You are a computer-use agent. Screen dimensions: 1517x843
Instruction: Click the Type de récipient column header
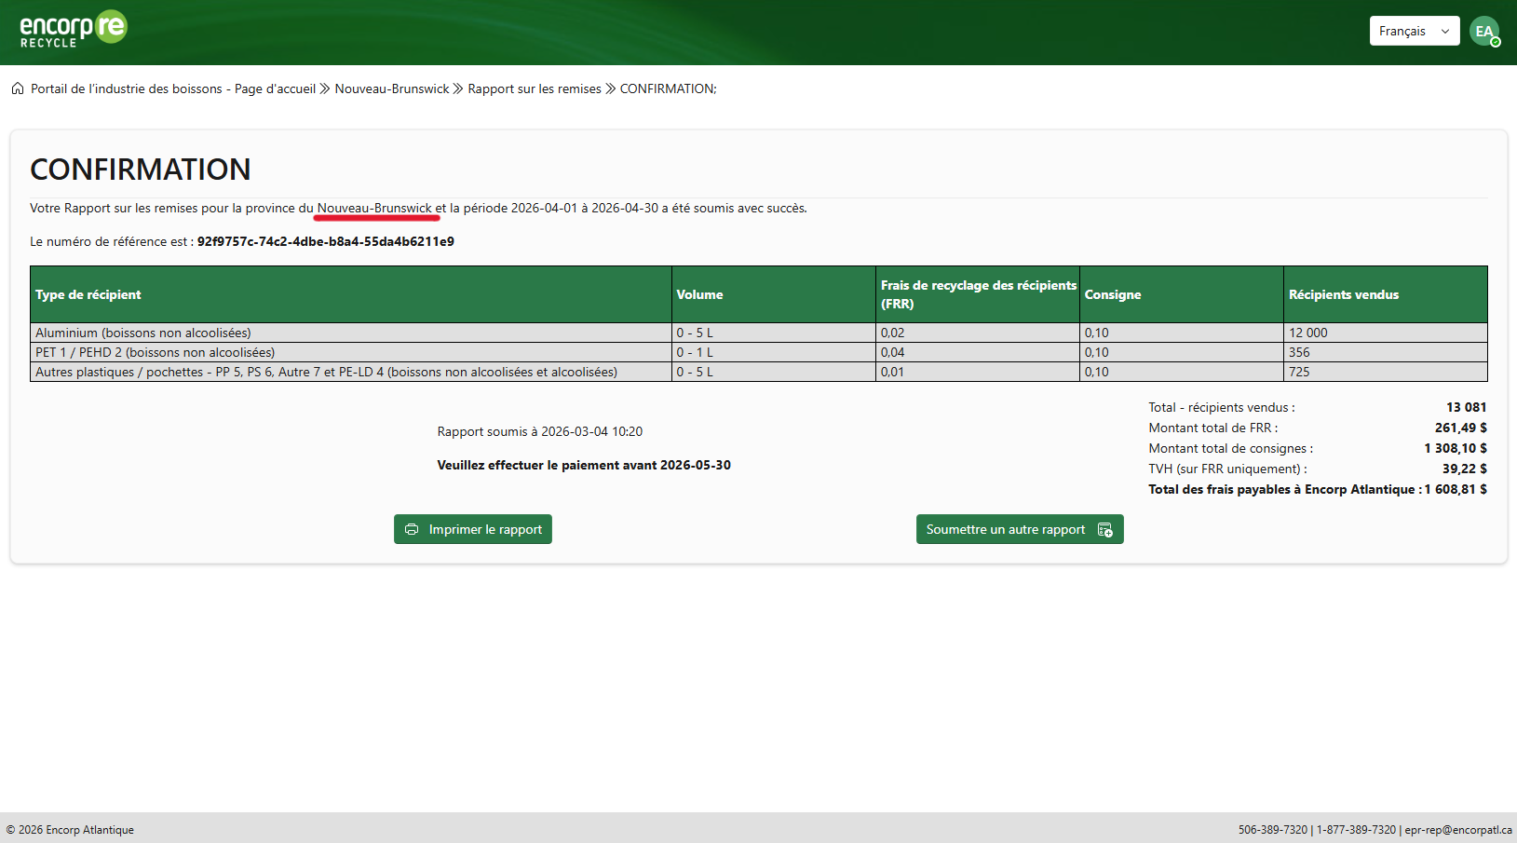click(x=88, y=294)
